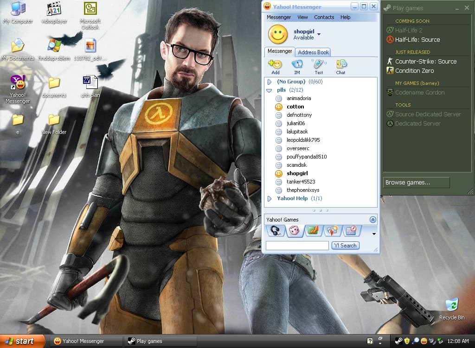Open the Chat toolbar icon
475x348 pixels.
[x=341, y=64]
